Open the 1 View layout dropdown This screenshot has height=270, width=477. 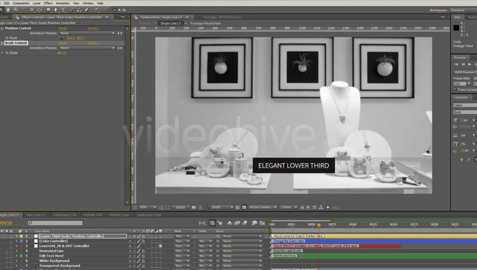(x=289, y=207)
